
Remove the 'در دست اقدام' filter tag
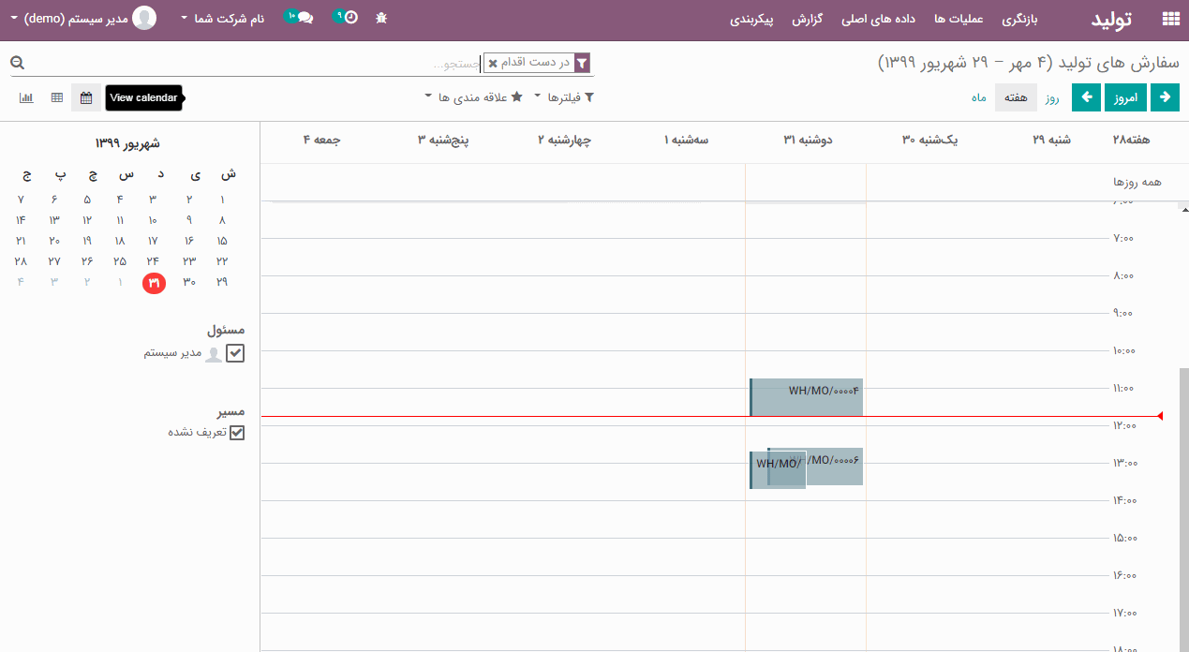(x=493, y=64)
